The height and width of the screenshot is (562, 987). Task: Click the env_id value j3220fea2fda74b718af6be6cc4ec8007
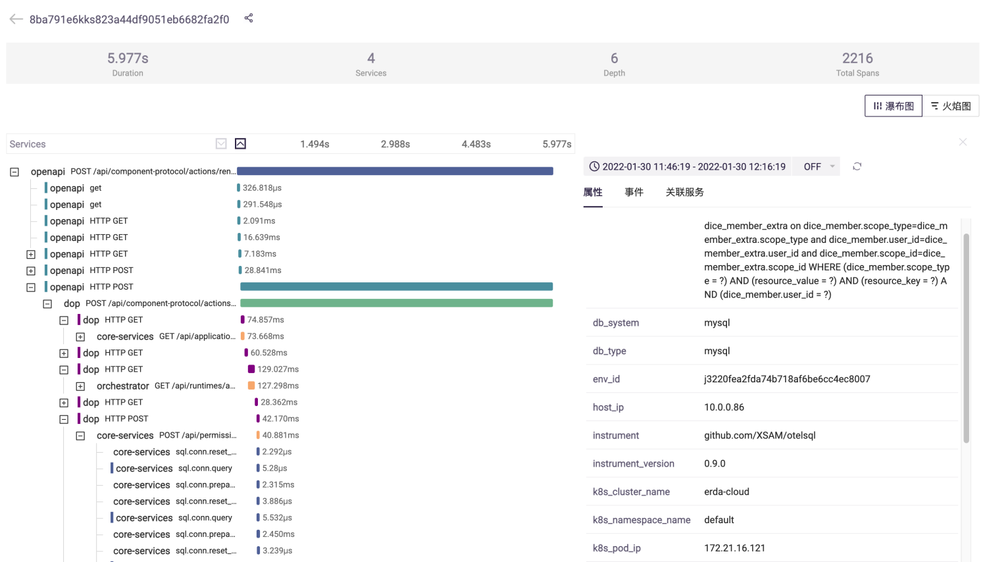tap(787, 379)
